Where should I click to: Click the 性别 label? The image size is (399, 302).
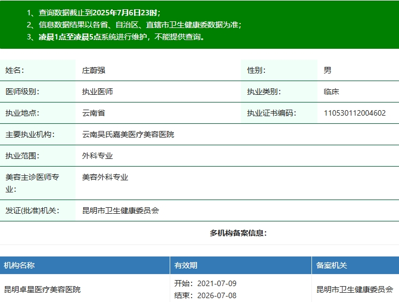(x=256, y=70)
